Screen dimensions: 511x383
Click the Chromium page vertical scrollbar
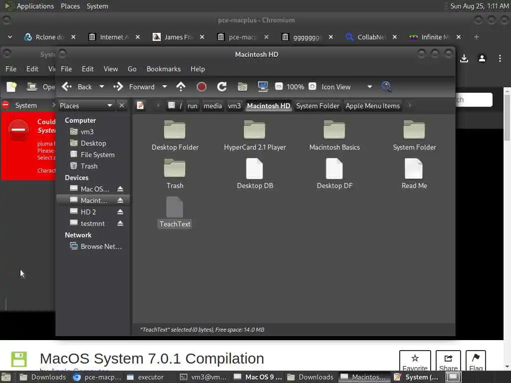(507, 117)
